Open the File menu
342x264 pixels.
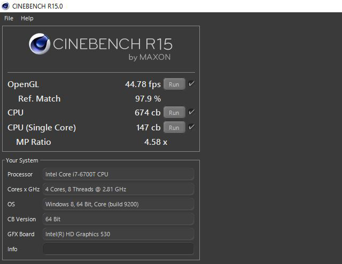(x=9, y=18)
